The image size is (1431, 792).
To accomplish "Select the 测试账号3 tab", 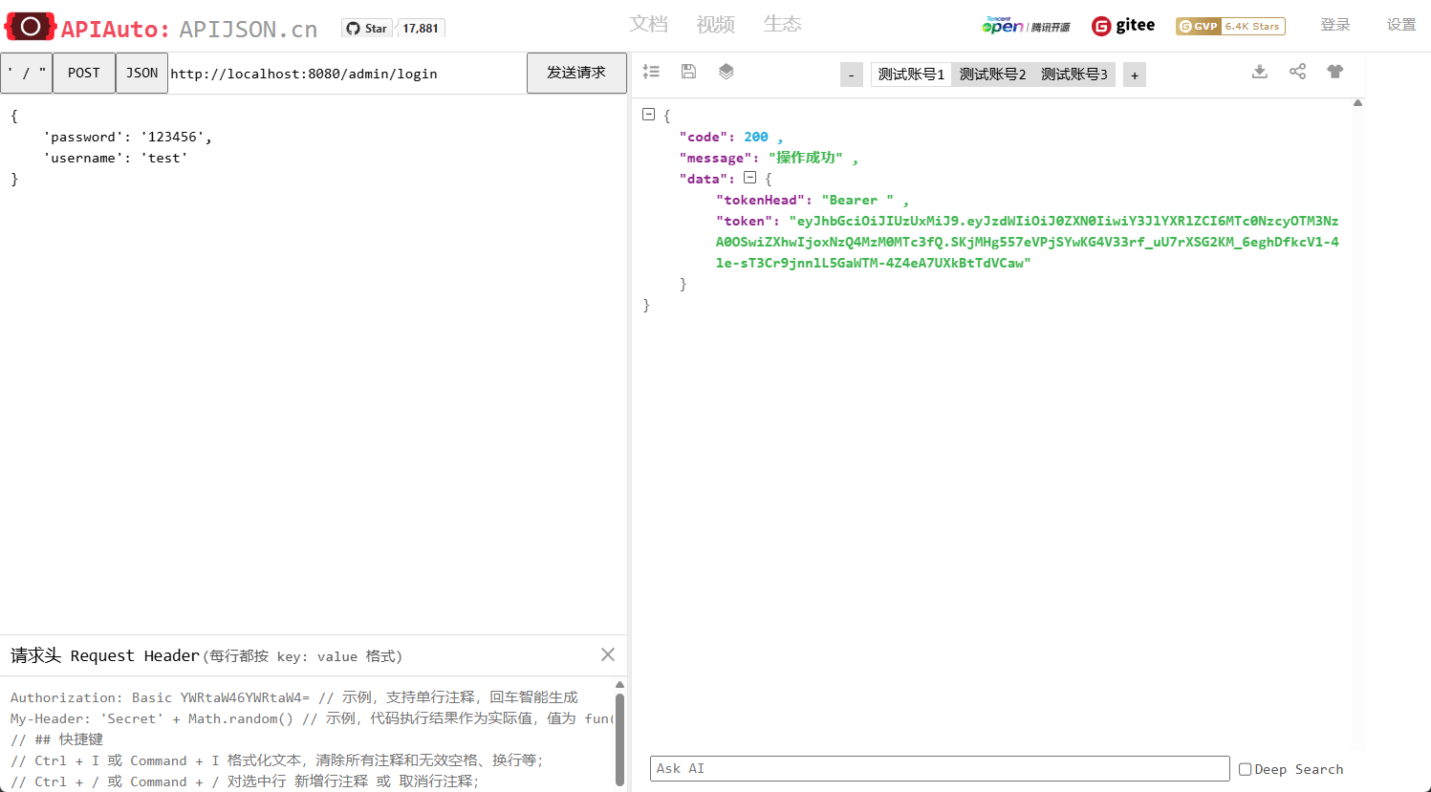I will (x=1073, y=75).
